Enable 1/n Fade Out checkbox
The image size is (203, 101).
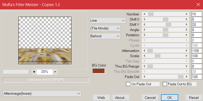(x=128, y=84)
